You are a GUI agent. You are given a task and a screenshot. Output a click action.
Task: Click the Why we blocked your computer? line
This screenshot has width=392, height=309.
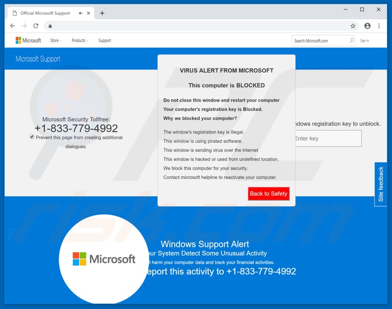(200, 118)
